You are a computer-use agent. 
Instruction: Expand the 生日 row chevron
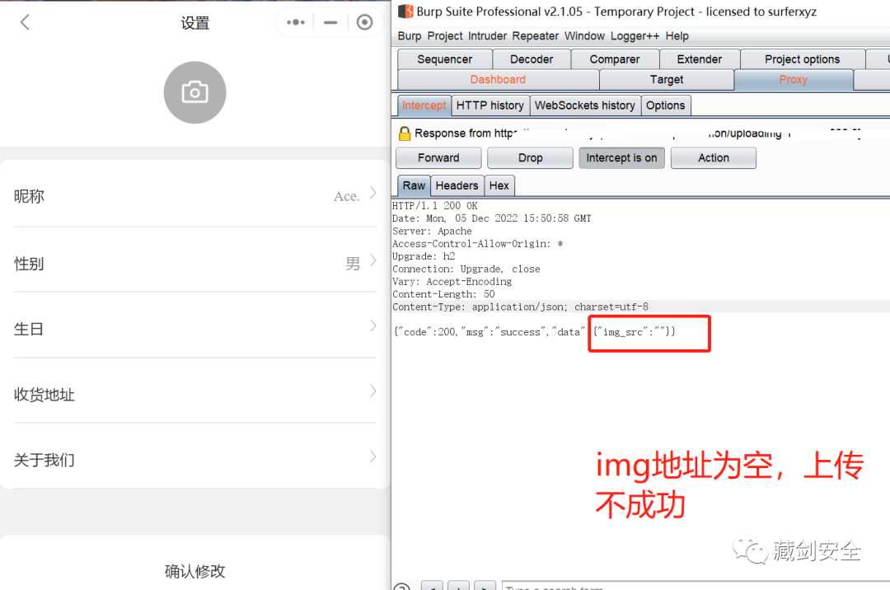click(373, 325)
